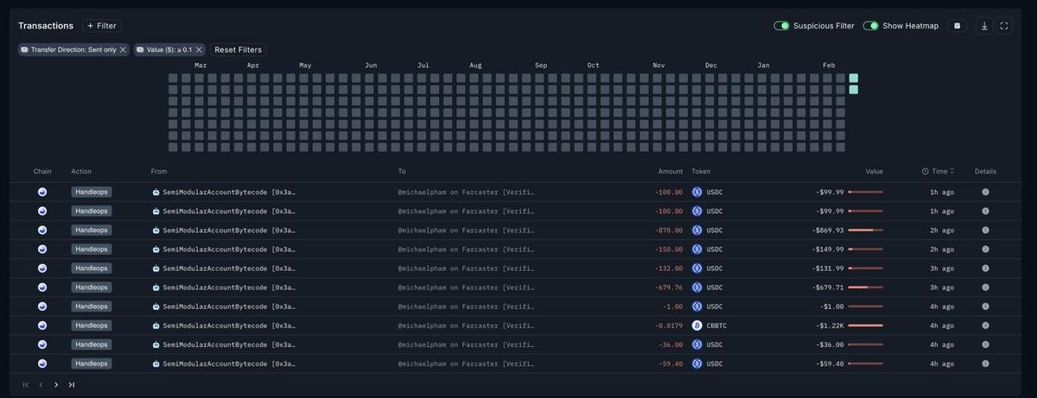Click the chain icon in the -36.00 row

tap(42, 344)
